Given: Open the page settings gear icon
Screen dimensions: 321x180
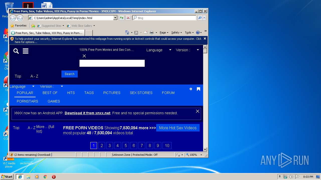Looking at the screenshot, I should (x=191, y=89).
